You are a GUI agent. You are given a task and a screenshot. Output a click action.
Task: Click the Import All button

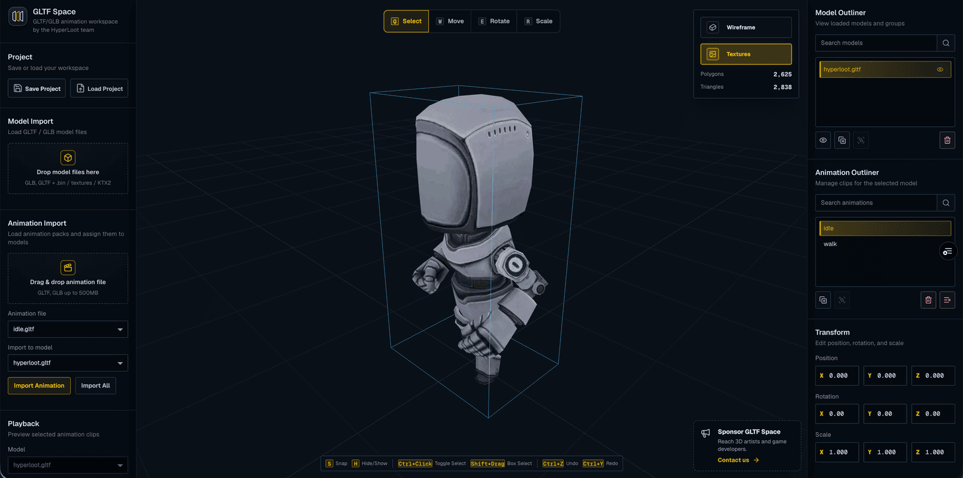(95, 385)
